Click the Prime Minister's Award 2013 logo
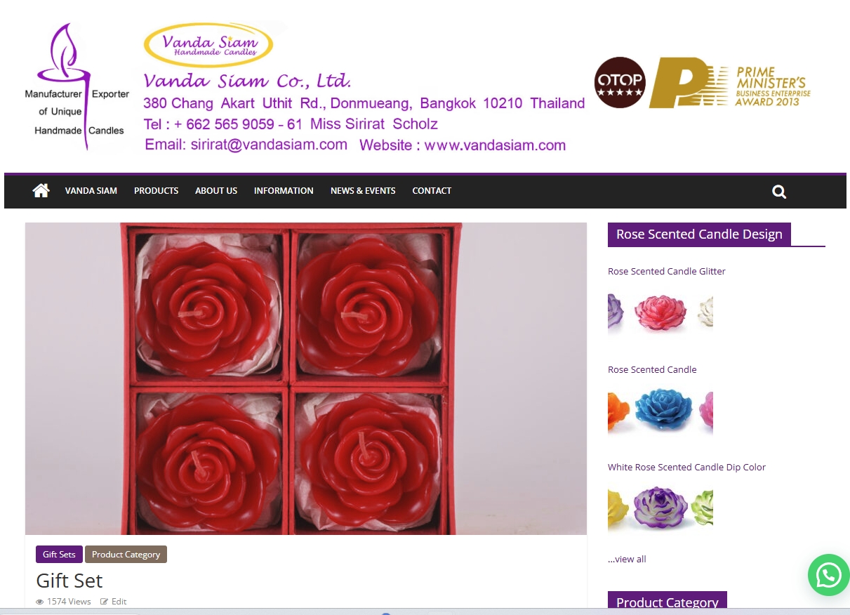 tap(730, 83)
